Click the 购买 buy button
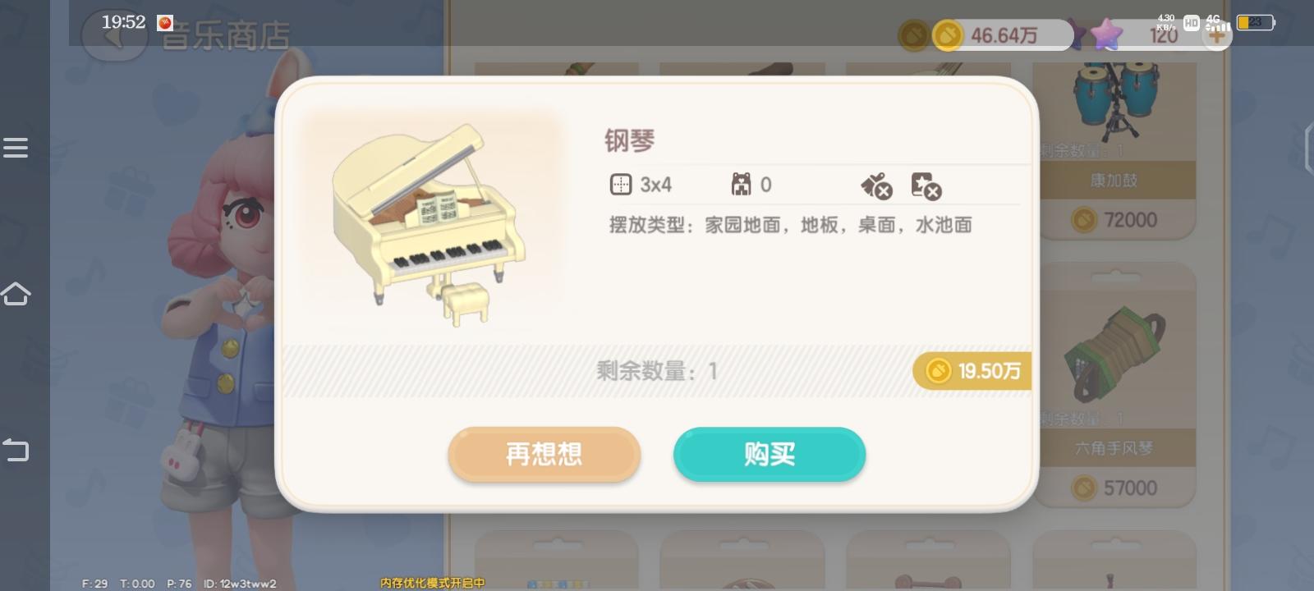Viewport: 1314px width, 591px height. pyautogui.click(x=770, y=454)
